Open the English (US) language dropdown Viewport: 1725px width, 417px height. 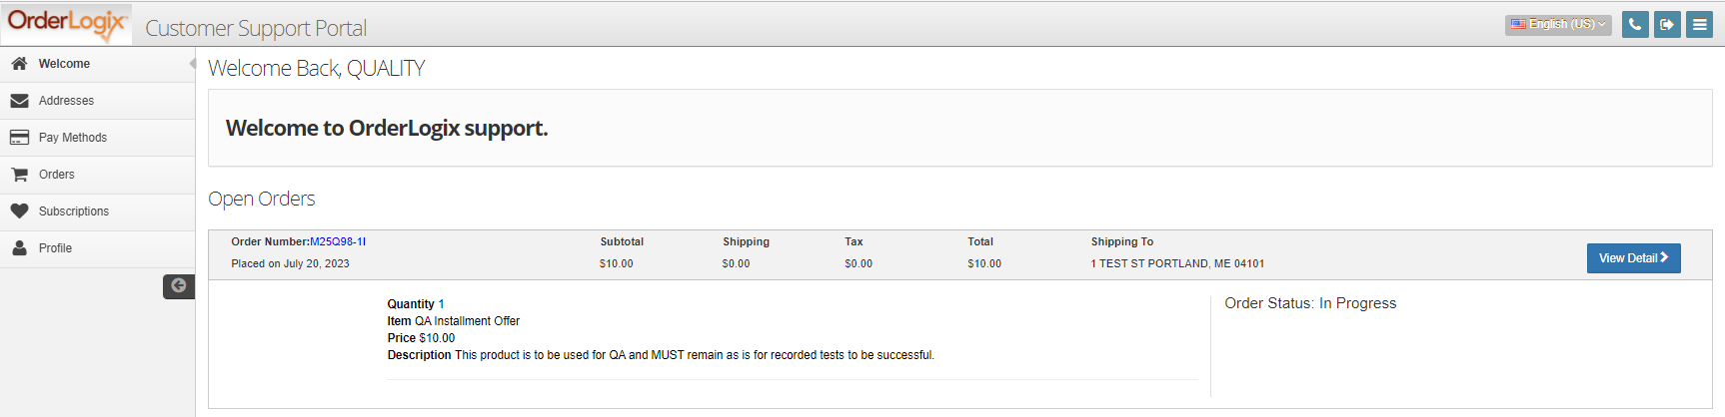pyautogui.click(x=1558, y=24)
